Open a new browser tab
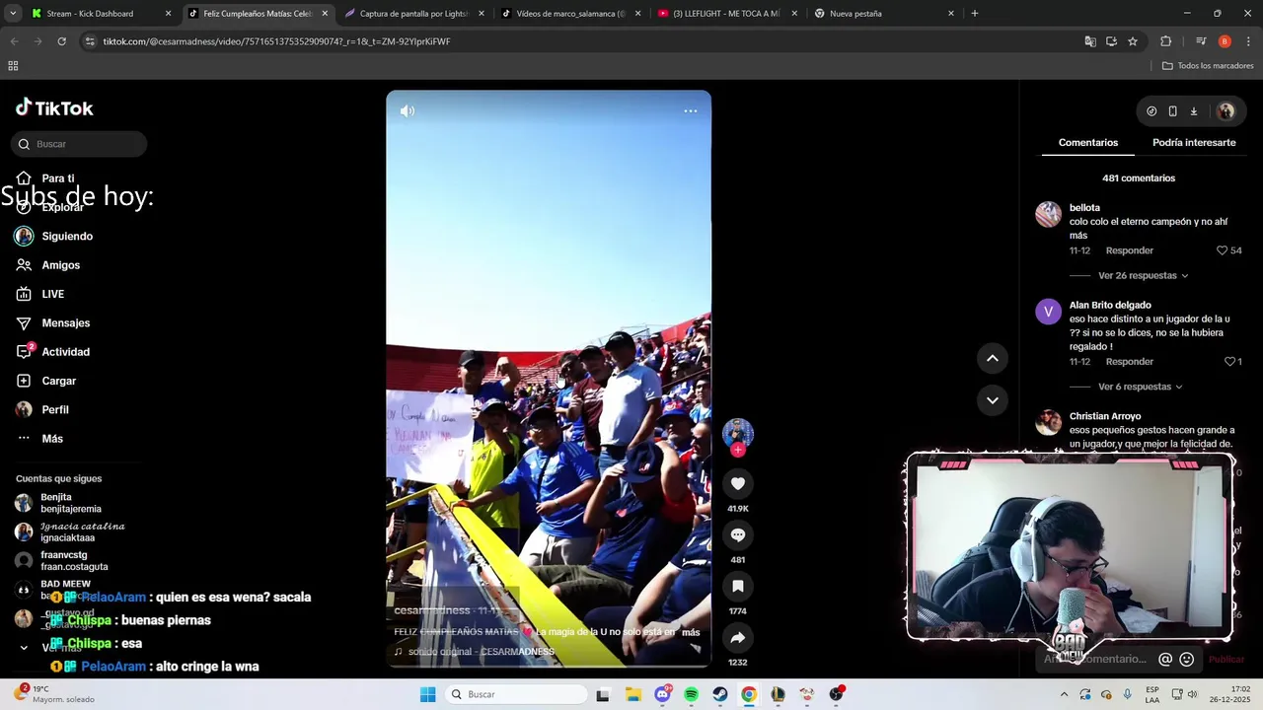This screenshot has height=710, width=1263. tap(974, 14)
